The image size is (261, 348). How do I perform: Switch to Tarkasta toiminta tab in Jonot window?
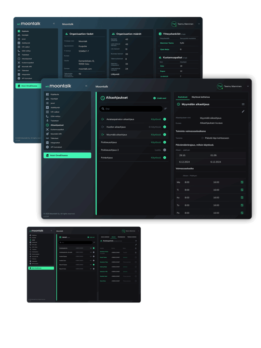tap(132, 237)
